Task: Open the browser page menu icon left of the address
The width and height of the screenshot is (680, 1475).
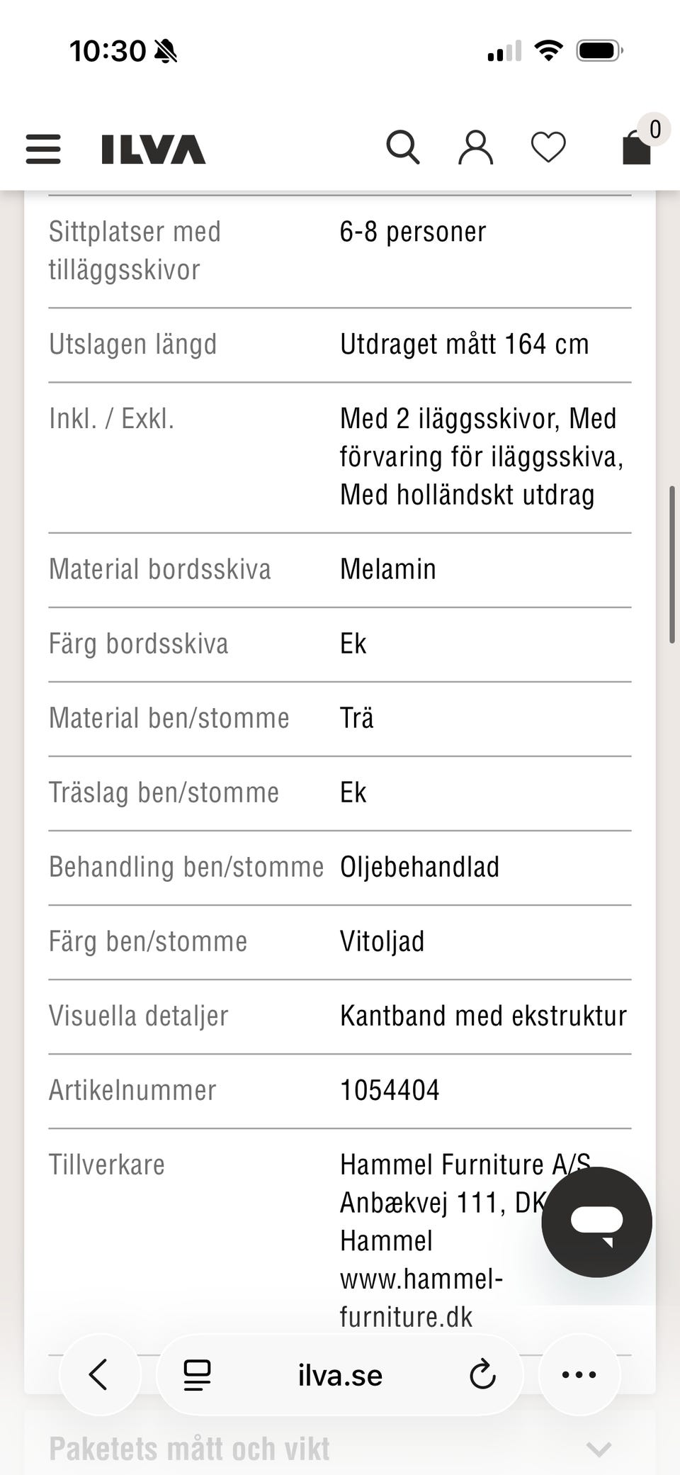Action: click(x=197, y=1374)
